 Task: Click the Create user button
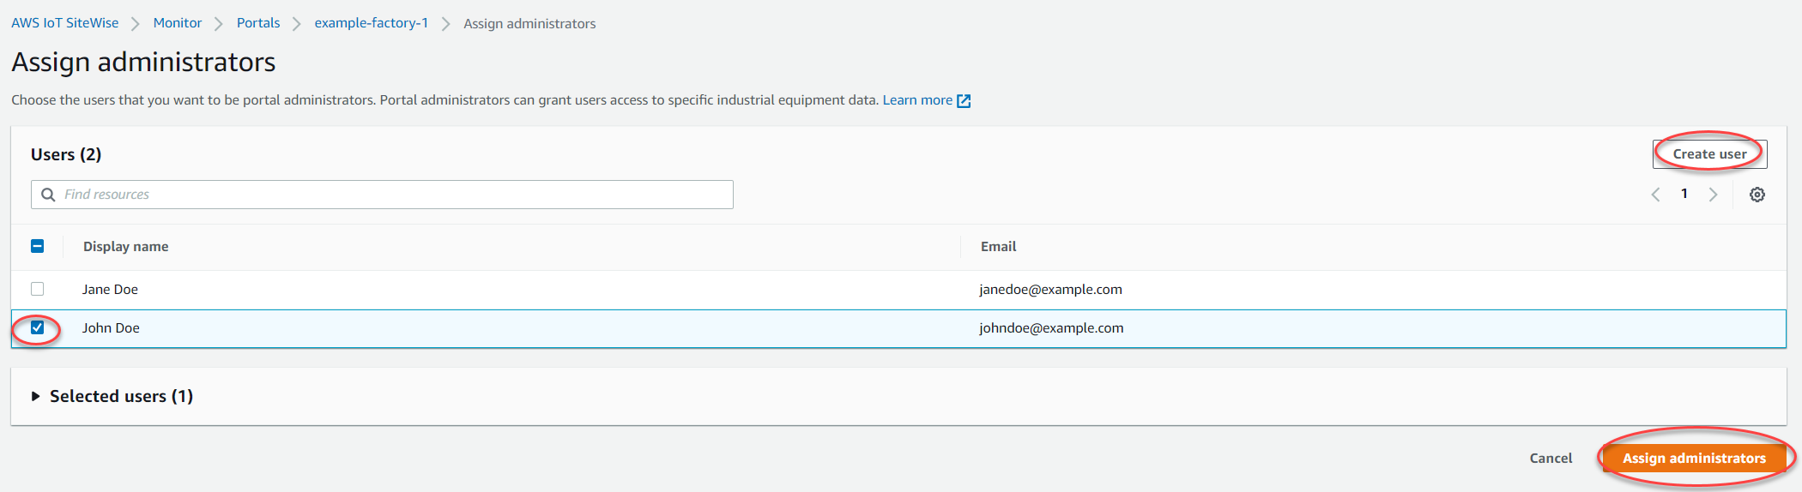pyautogui.click(x=1708, y=154)
